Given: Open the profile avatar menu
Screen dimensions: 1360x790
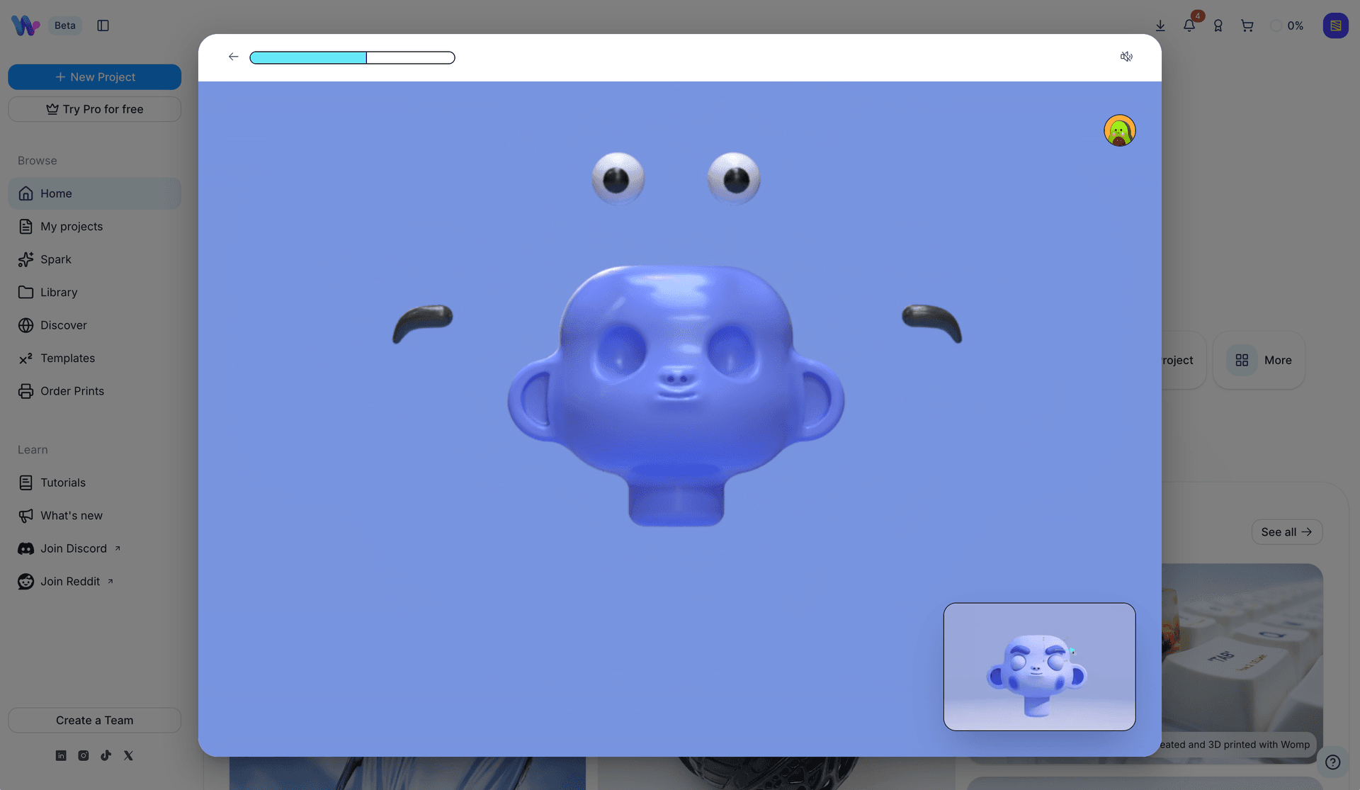Looking at the screenshot, I should pyautogui.click(x=1337, y=26).
